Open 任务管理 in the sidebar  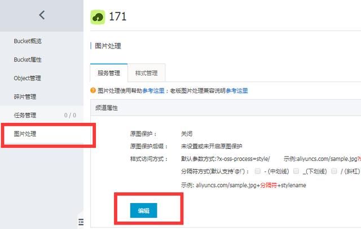coord(25,115)
